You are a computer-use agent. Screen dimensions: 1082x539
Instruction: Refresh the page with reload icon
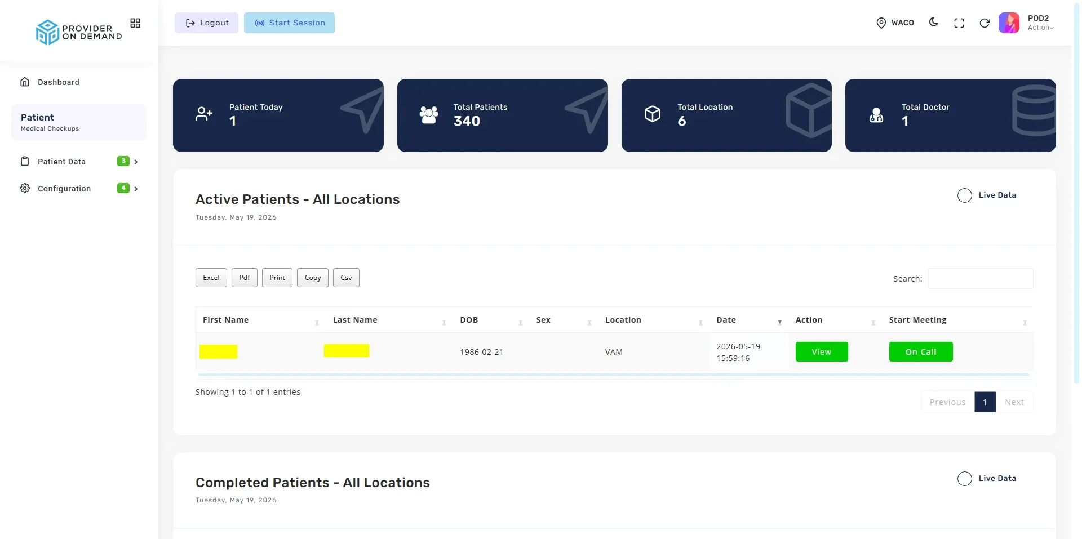pos(985,23)
